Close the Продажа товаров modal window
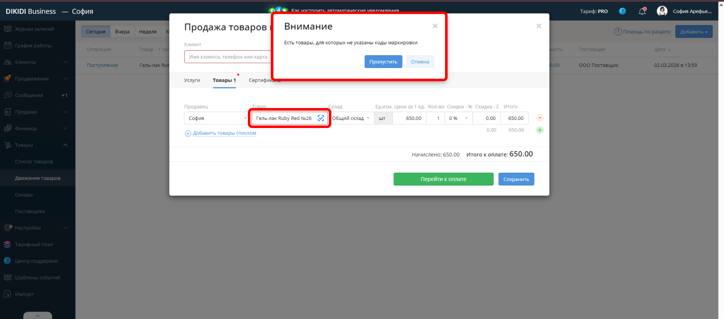The width and height of the screenshot is (724, 319). point(539,26)
